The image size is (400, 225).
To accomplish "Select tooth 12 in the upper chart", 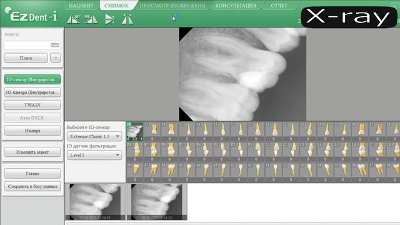I will [x=239, y=131].
